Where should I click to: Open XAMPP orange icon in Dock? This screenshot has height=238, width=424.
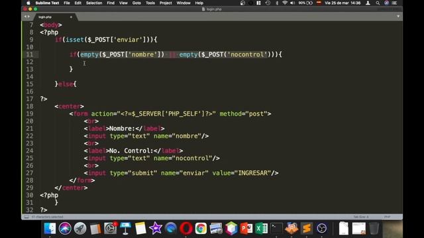pos(291,228)
